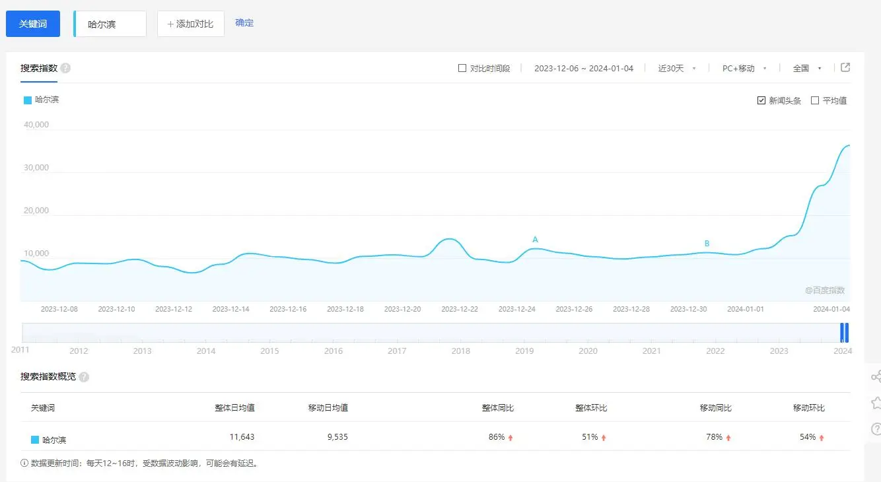Open the 全国 region dropdown

pyautogui.click(x=806, y=69)
